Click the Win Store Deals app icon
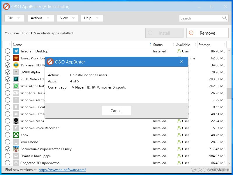233x175 pixels. (16, 93)
